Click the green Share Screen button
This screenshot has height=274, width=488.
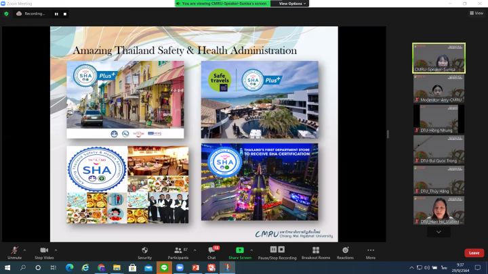pyautogui.click(x=240, y=253)
